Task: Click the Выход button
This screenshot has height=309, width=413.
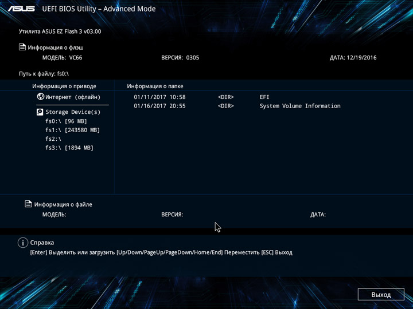Action: point(381,294)
